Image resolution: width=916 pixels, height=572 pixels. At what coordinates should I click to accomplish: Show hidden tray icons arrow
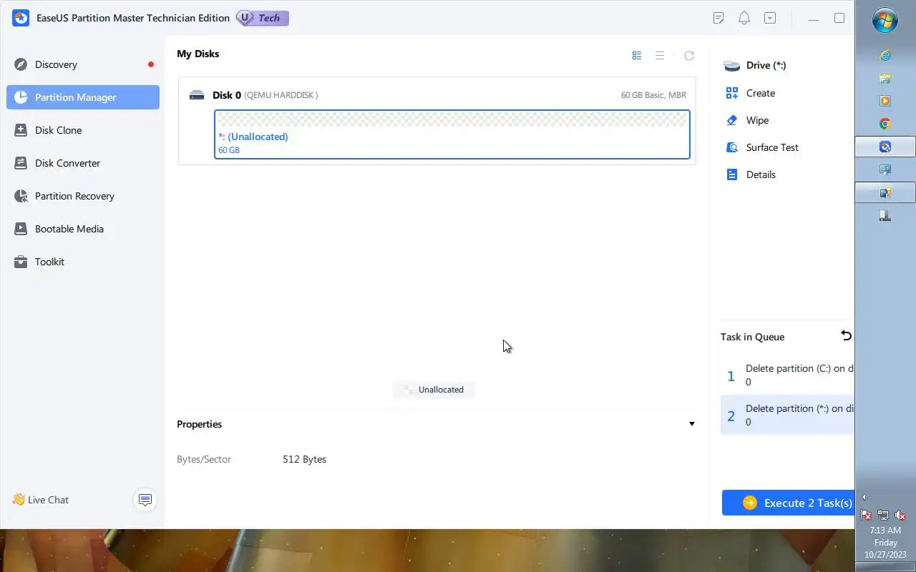(x=864, y=498)
